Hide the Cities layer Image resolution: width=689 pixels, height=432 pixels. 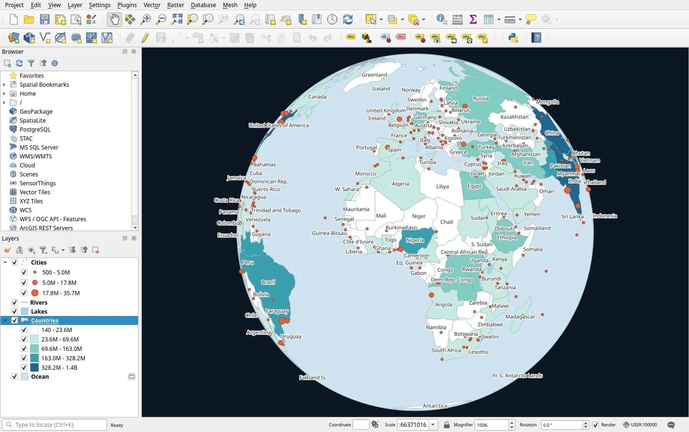pos(15,263)
